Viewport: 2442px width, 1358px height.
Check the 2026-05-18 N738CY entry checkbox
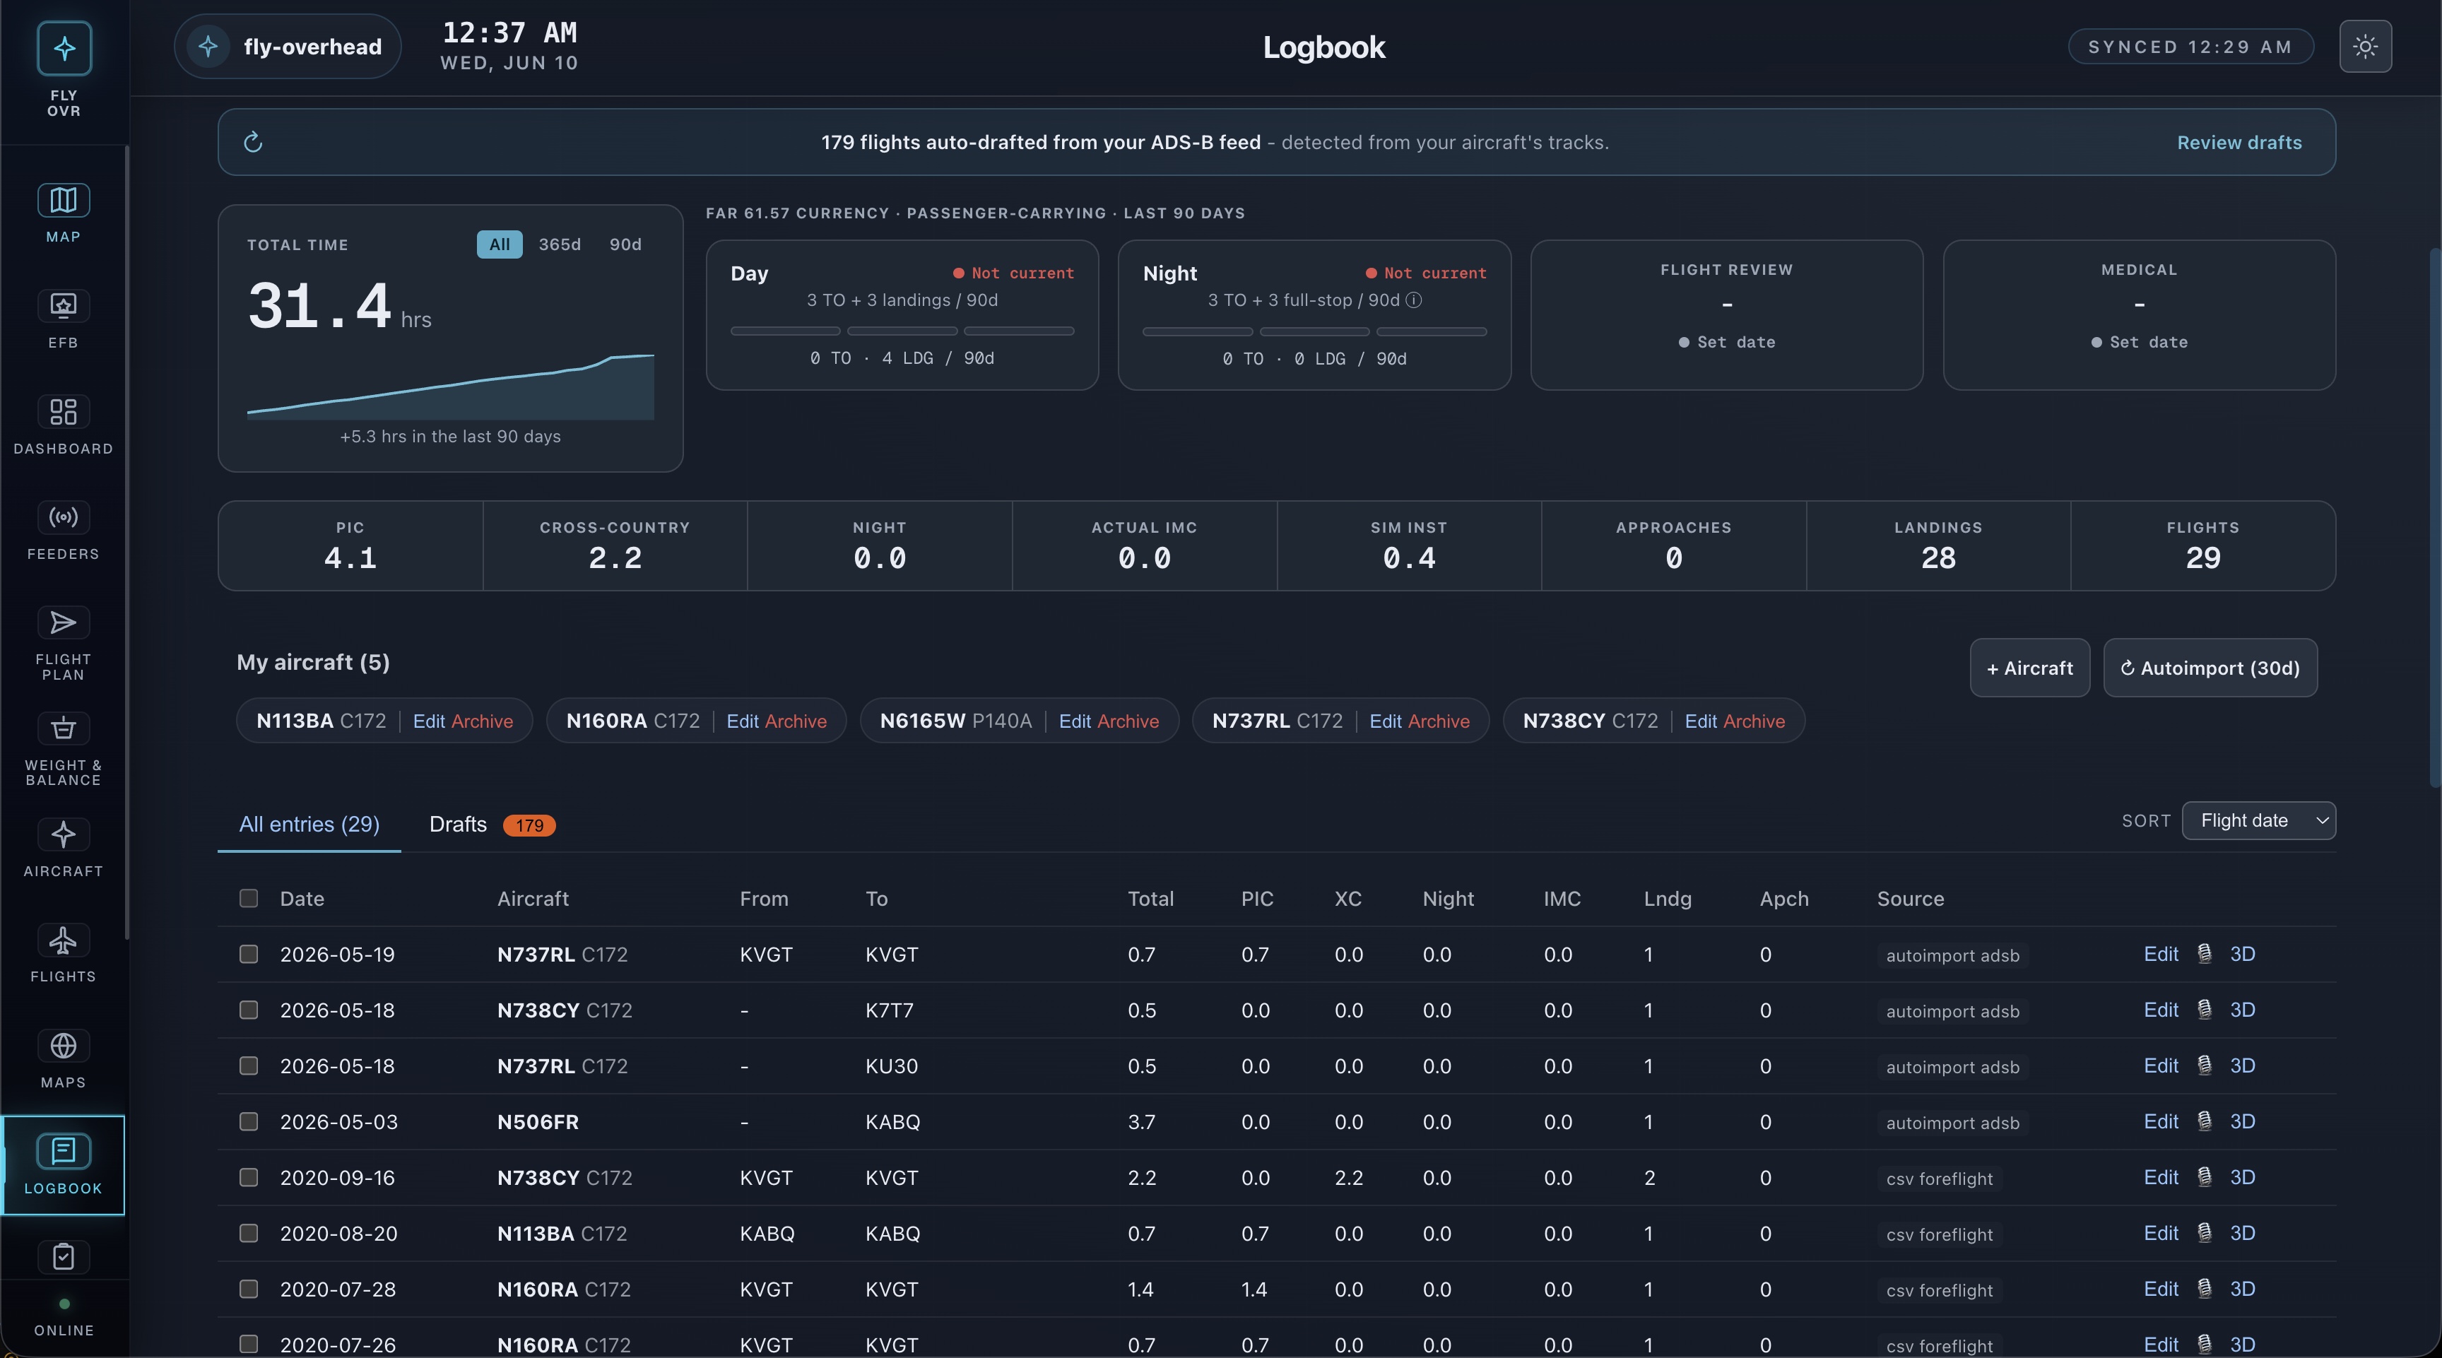pos(249,1009)
